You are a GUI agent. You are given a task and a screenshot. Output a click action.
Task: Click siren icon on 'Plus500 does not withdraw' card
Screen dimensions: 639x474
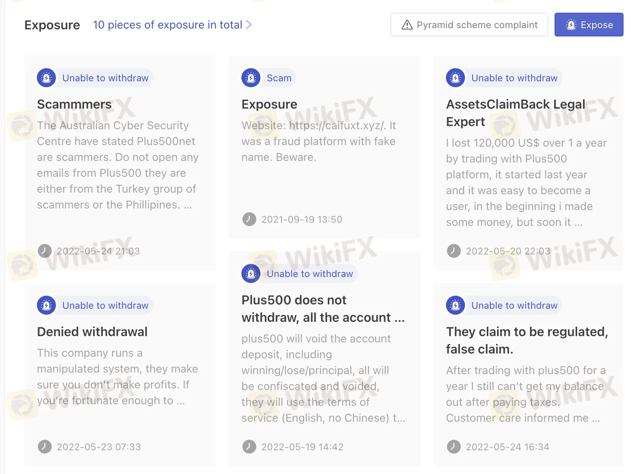(251, 273)
